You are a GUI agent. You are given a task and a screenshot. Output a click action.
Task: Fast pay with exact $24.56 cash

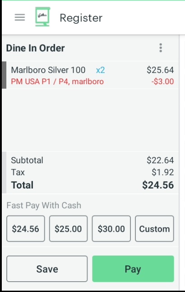[x=26, y=229]
